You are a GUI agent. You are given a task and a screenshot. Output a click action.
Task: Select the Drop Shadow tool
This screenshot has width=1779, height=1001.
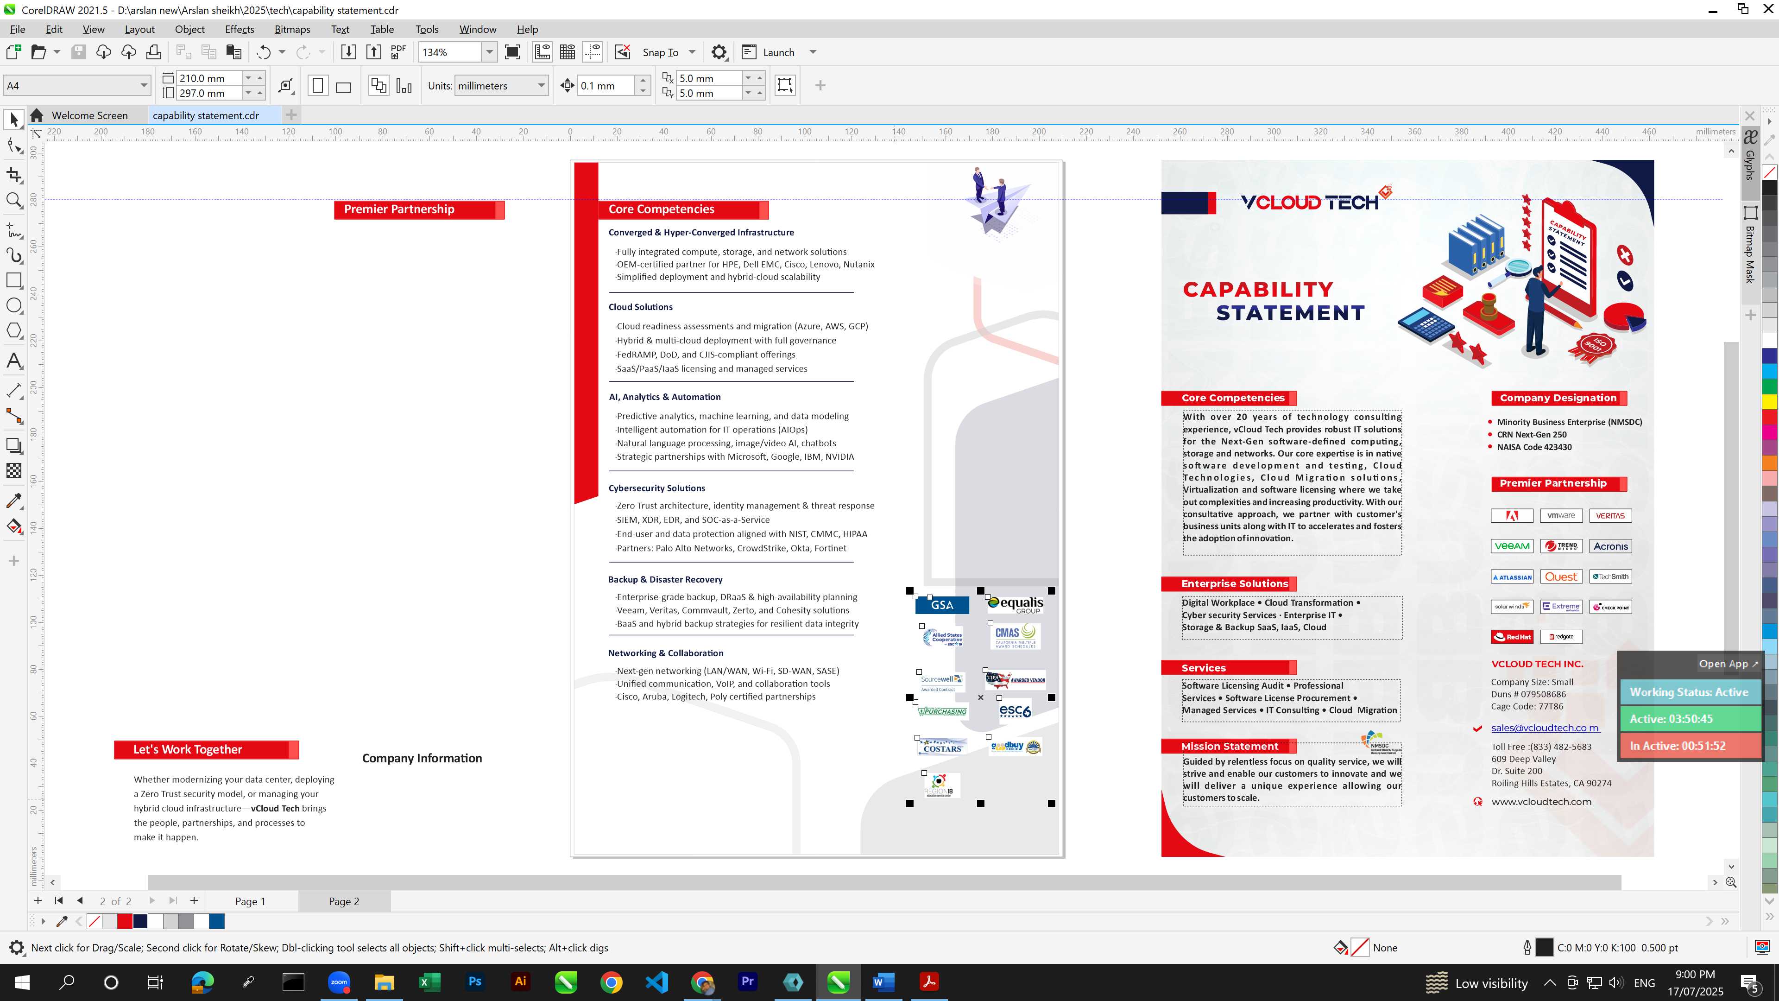pos(14,445)
